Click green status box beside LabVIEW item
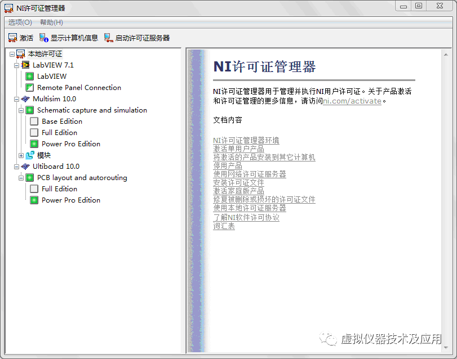Viewport: 457px width, 359px height. (29, 77)
